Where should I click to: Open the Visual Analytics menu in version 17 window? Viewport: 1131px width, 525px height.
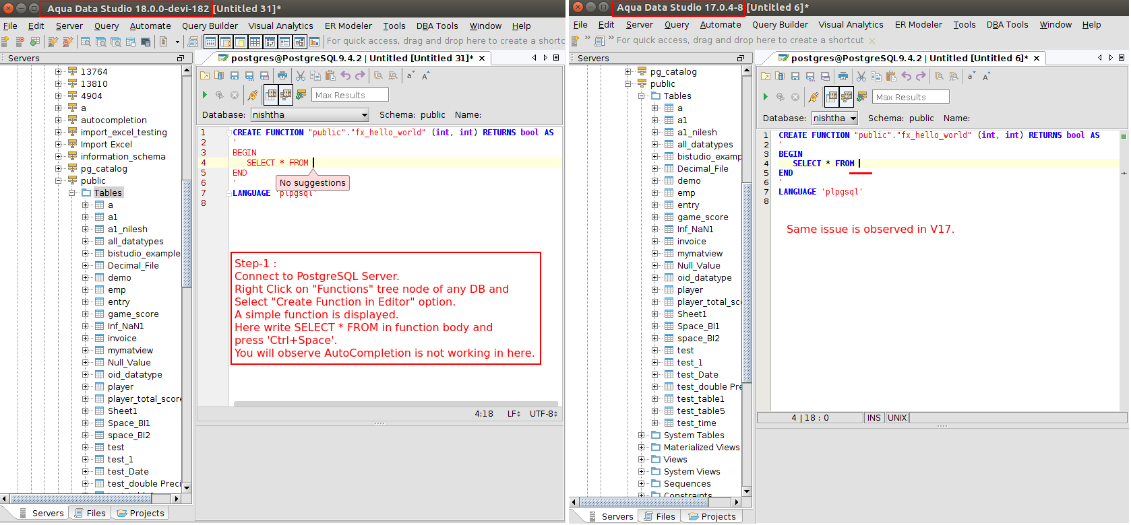[x=851, y=25]
